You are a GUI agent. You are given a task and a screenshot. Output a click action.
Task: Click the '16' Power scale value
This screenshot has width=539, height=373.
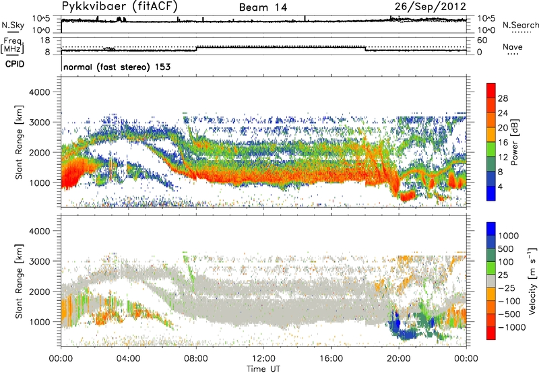[503, 143]
